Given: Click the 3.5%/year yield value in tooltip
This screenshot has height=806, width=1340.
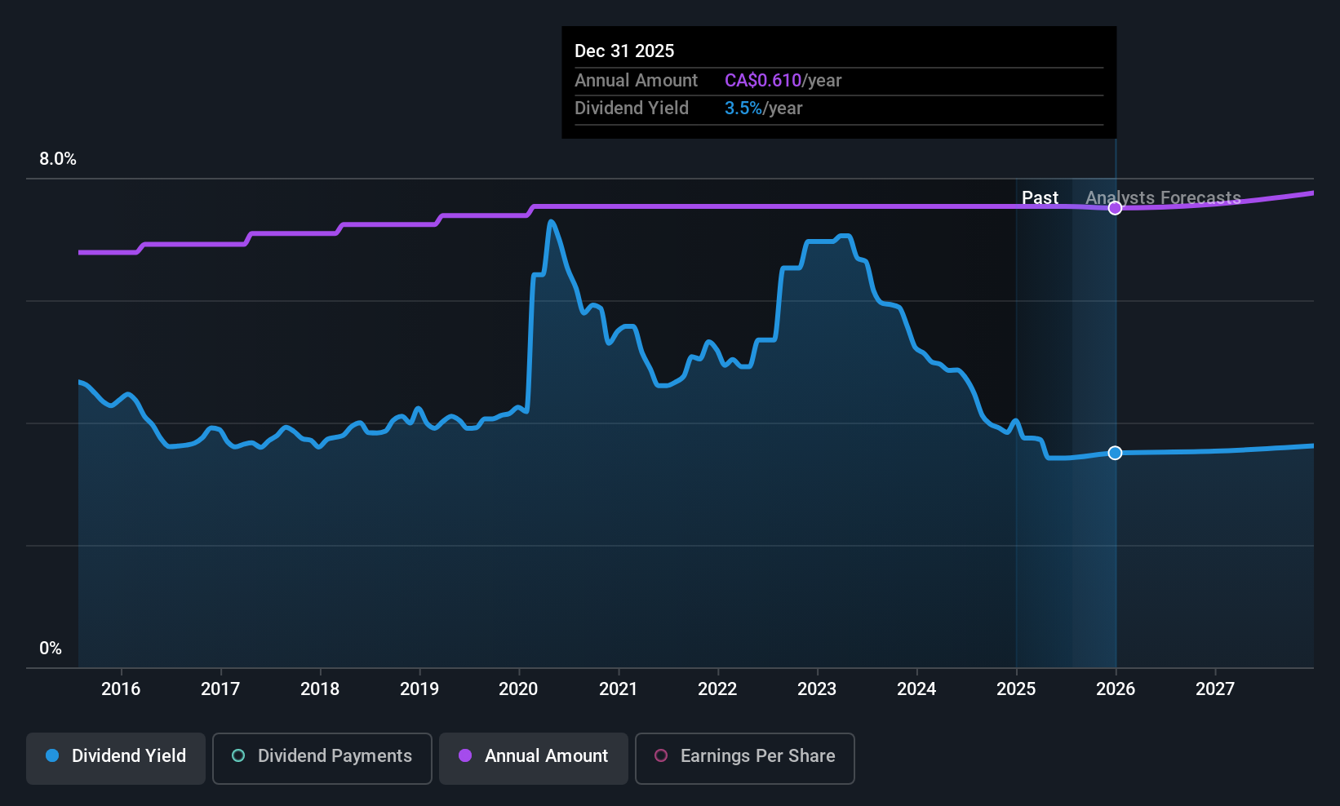Looking at the screenshot, I should coord(763,108).
